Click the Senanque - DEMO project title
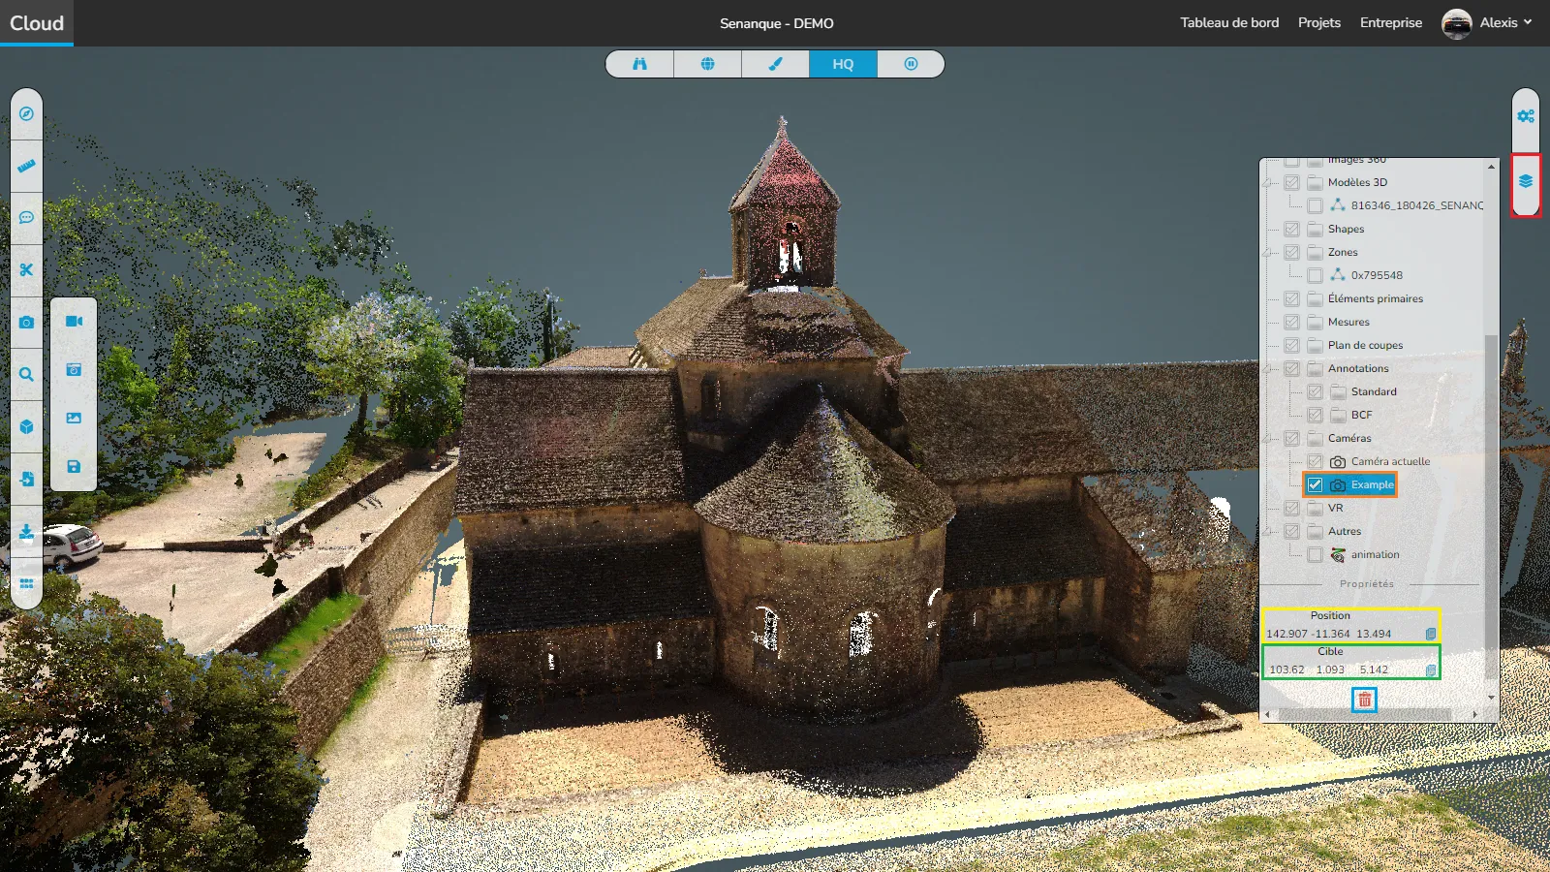The height and width of the screenshot is (872, 1550). (x=776, y=23)
